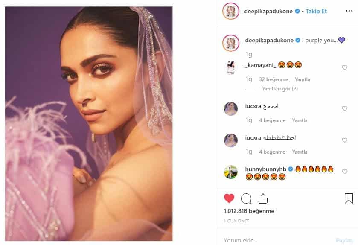This screenshot has width=358, height=245.
Task: Open the comment bubble icon
Action: tap(246, 198)
